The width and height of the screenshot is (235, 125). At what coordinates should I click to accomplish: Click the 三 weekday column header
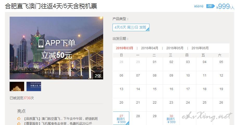click(x=171, y=55)
